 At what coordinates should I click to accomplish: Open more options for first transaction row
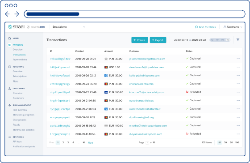(x=238, y=59)
